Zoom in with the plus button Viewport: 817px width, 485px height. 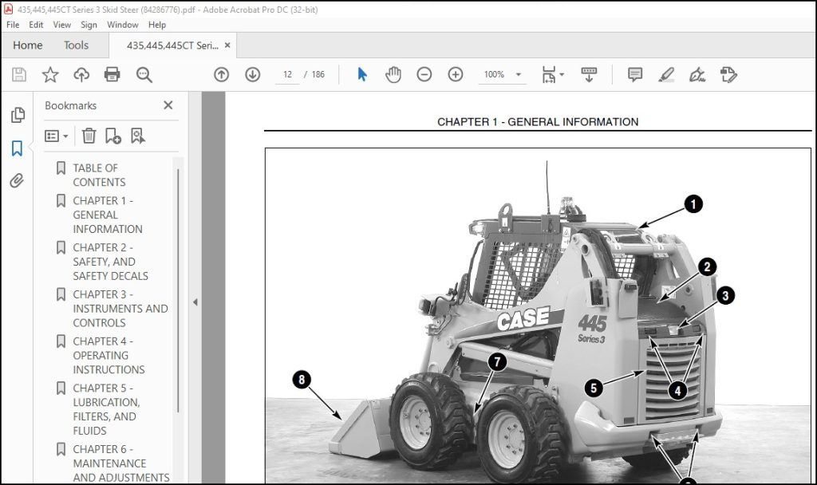(456, 74)
